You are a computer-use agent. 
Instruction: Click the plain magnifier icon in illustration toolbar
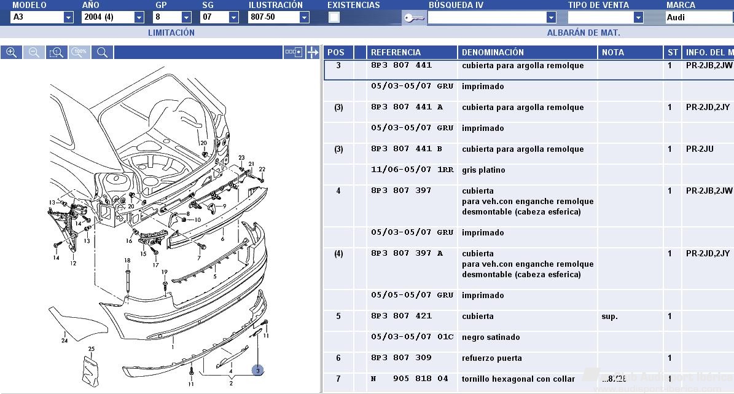click(103, 52)
